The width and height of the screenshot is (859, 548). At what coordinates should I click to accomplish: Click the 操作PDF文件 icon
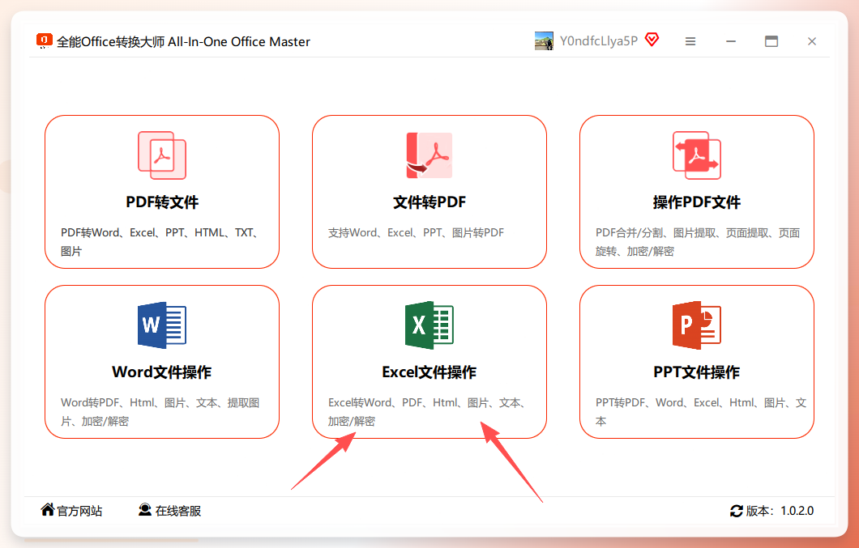pyautogui.click(x=697, y=155)
